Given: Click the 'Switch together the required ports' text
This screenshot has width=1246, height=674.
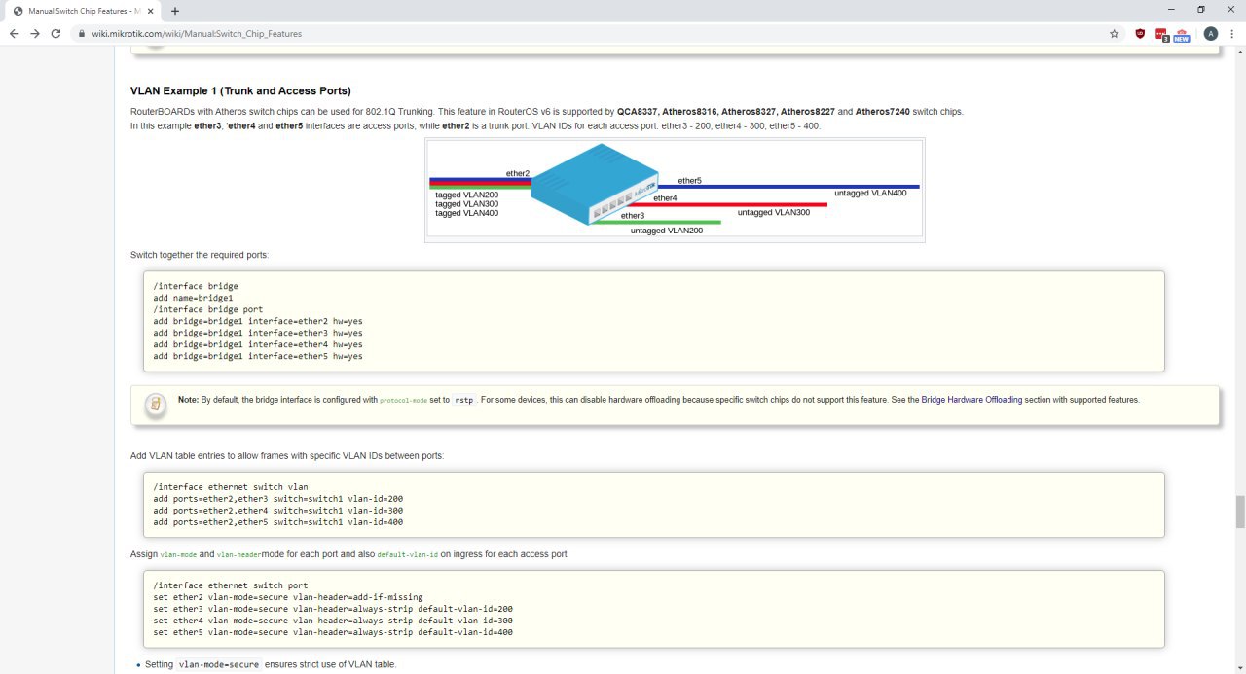Looking at the screenshot, I should [200, 255].
